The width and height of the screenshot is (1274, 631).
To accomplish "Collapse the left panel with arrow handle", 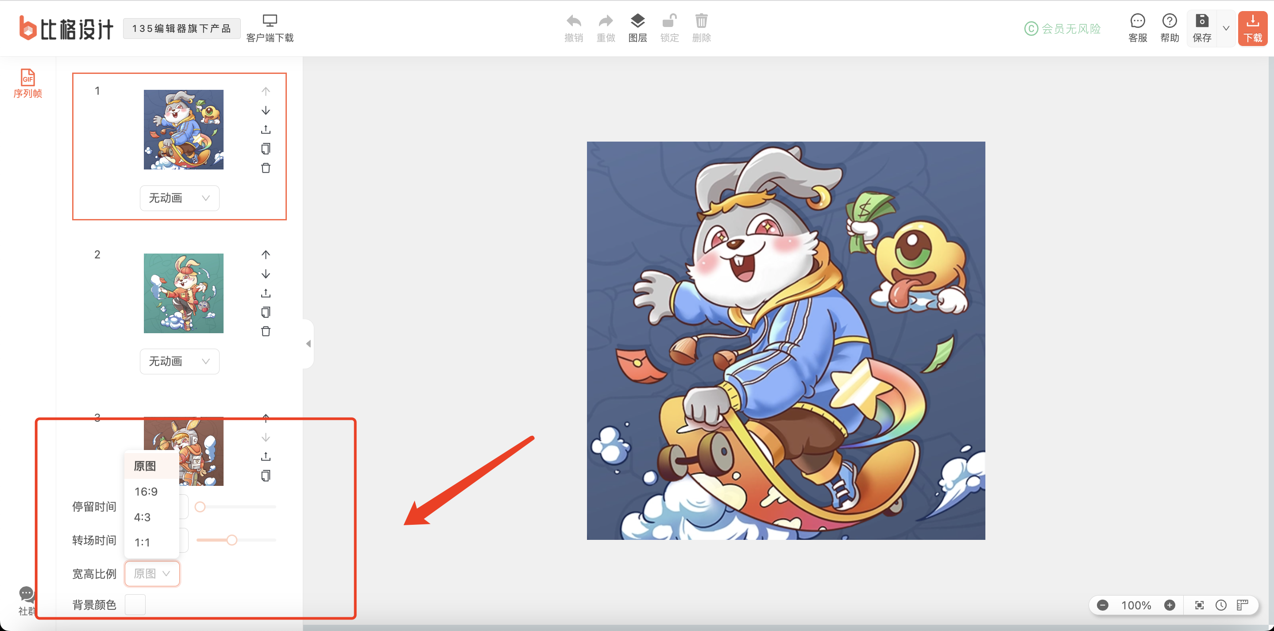I will (308, 344).
